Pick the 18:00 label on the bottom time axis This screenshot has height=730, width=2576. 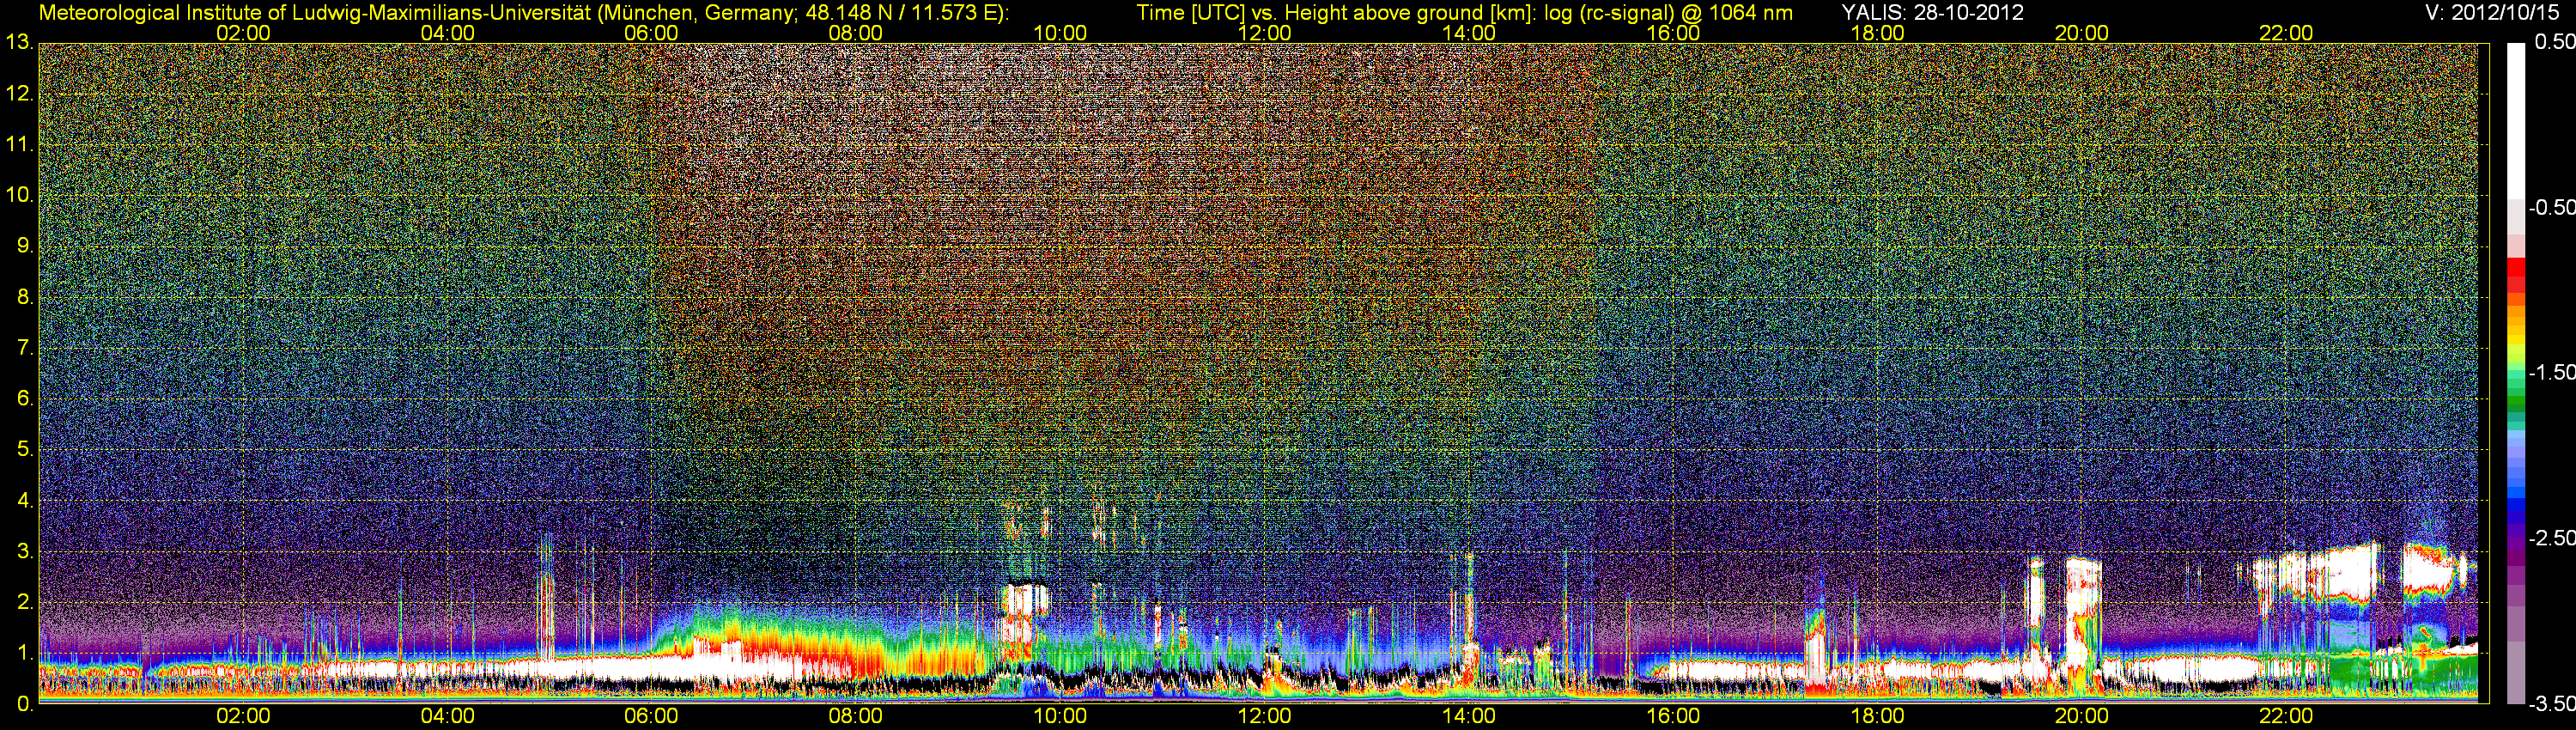[x=1878, y=716]
